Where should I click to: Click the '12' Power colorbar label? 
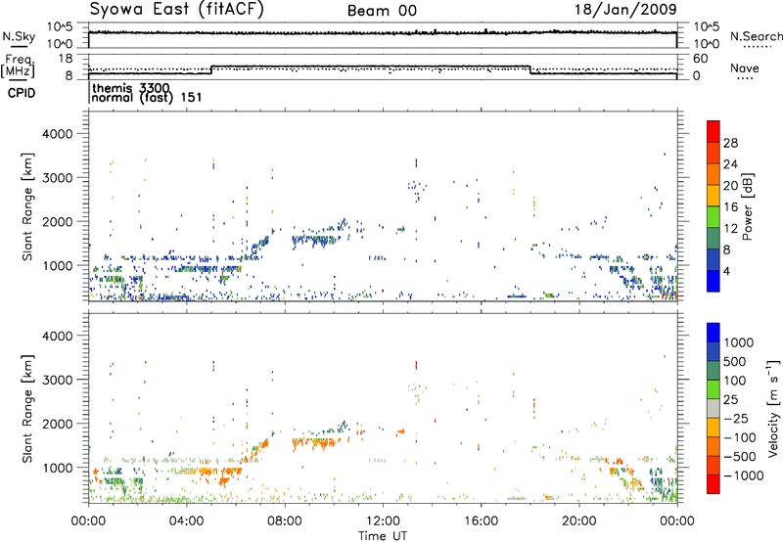click(x=730, y=229)
